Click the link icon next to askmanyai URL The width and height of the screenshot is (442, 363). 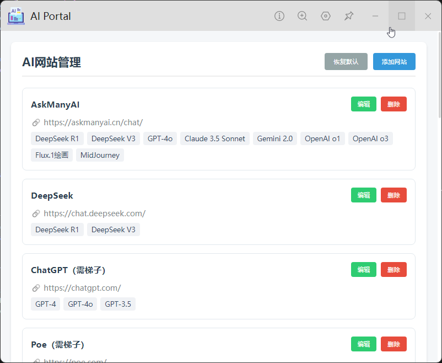point(36,122)
